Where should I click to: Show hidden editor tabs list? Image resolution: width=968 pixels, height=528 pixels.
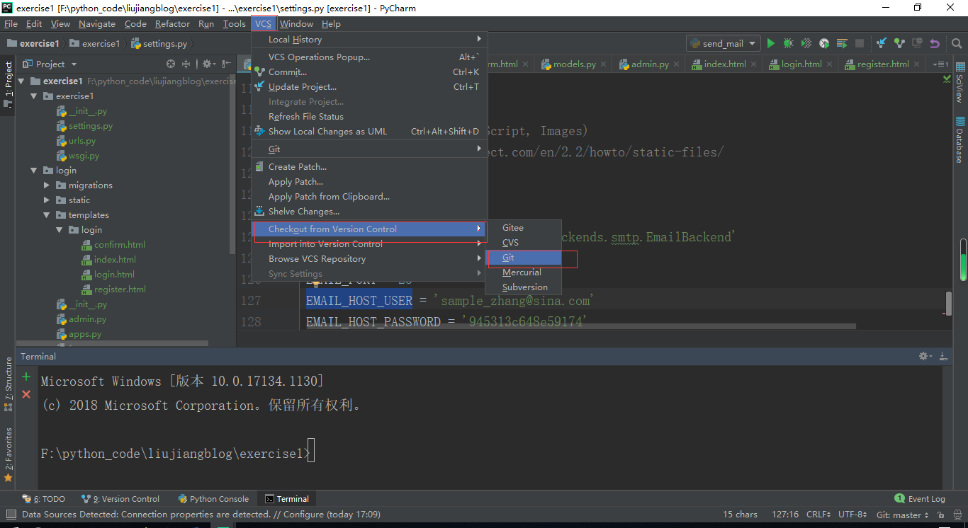coord(941,64)
